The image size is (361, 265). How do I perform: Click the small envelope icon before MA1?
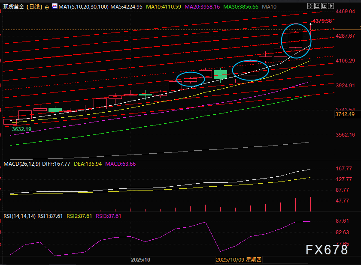click(x=54, y=7)
